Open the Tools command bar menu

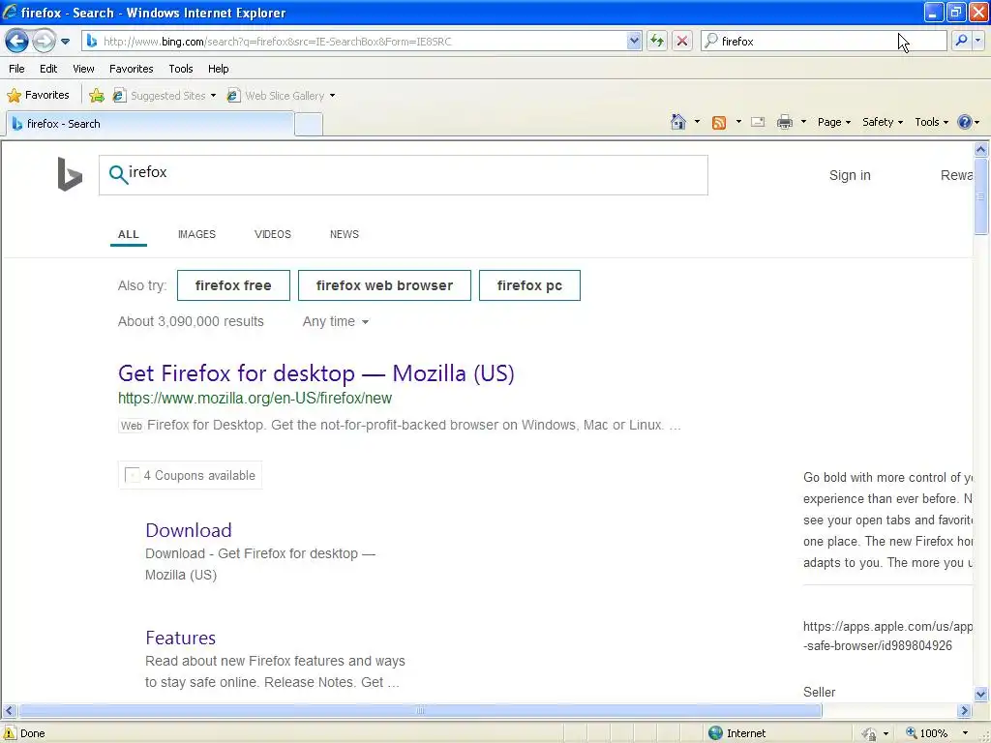click(x=931, y=122)
